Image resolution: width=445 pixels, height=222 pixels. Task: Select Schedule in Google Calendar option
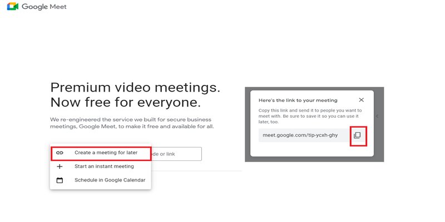101,180
